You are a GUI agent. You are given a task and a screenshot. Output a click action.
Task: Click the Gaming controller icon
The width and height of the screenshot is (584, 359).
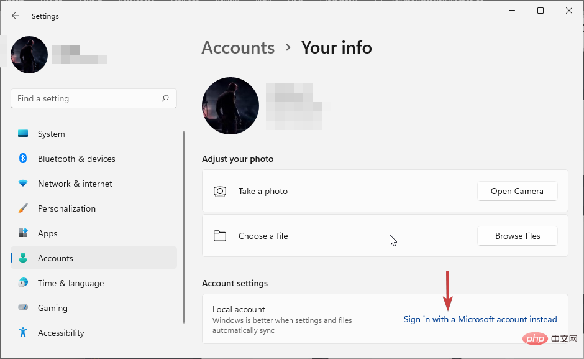click(23, 307)
